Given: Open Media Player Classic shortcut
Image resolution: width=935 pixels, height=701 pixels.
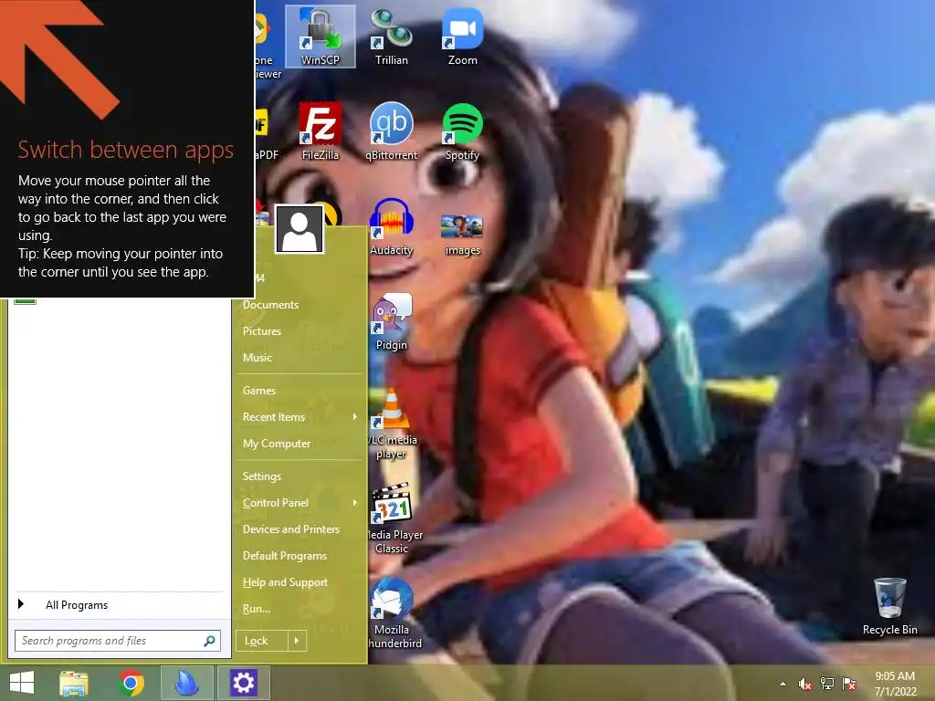Looking at the screenshot, I should [x=391, y=518].
